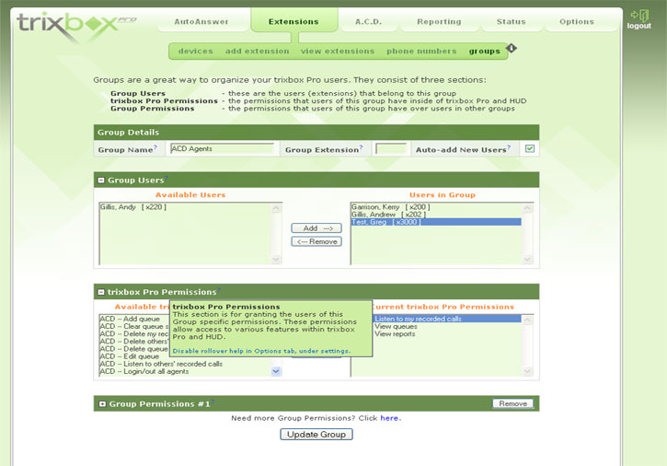Switch to the A.C.D. tab
667x466 pixels.
pos(368,22)
